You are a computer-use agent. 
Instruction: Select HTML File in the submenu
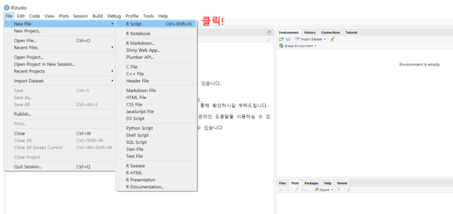(156, 97)
